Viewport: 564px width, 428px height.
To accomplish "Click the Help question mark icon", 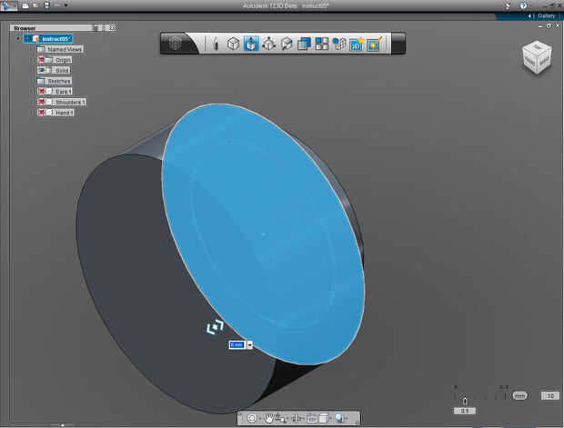I will point(523,5).
